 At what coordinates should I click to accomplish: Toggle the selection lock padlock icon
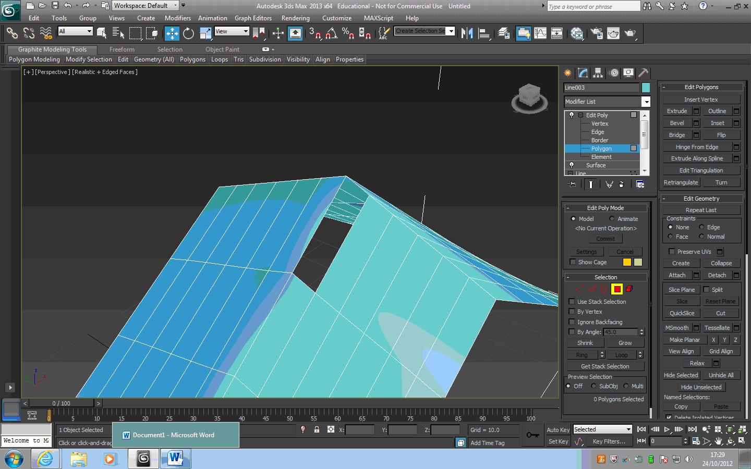tap(317, 430)
